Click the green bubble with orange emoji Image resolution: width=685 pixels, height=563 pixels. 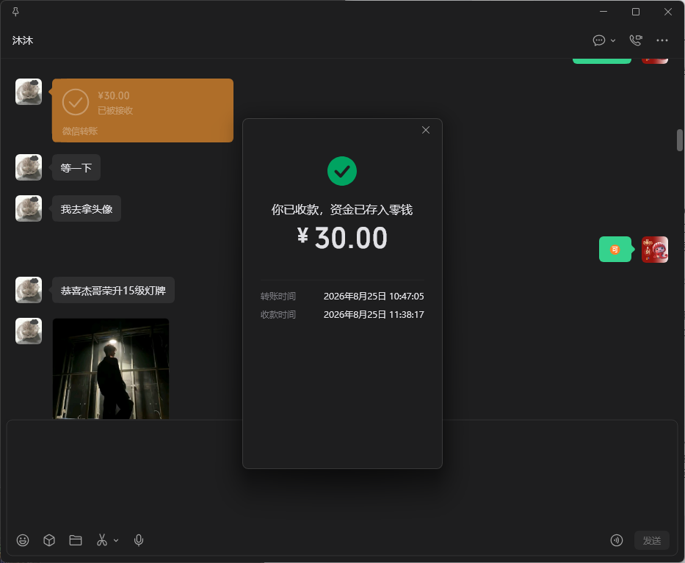pos(615,250)
